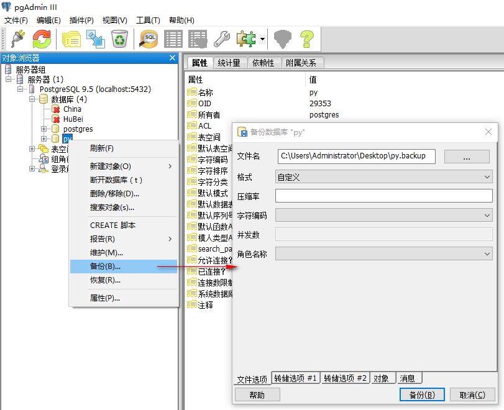Select the China database

click(72, 109)
